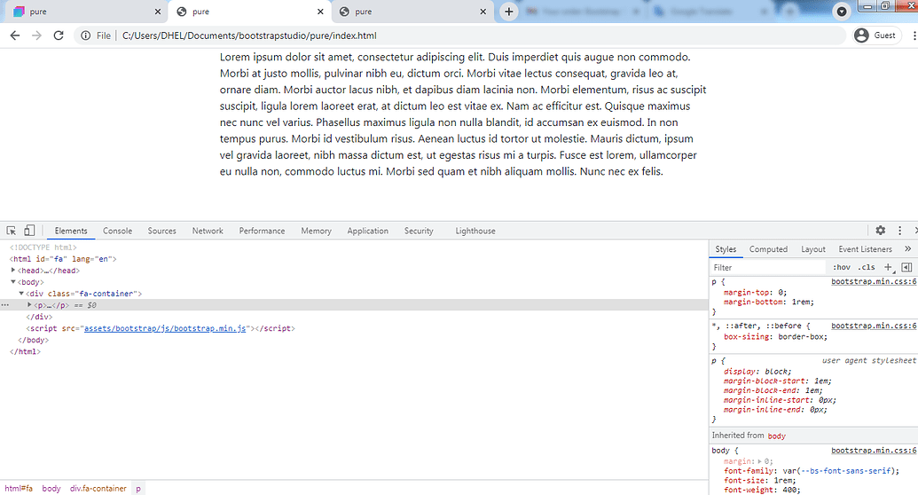Toggle the computed styles sidebar
Image resolution: width=918 pixels, height=495 pixels.
pos(906,267)
